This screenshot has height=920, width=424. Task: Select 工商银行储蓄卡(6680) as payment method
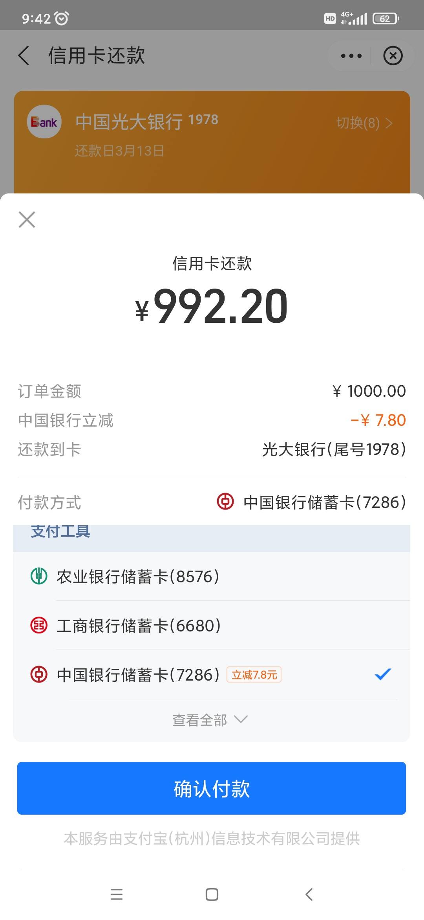(x=212, y=625)
